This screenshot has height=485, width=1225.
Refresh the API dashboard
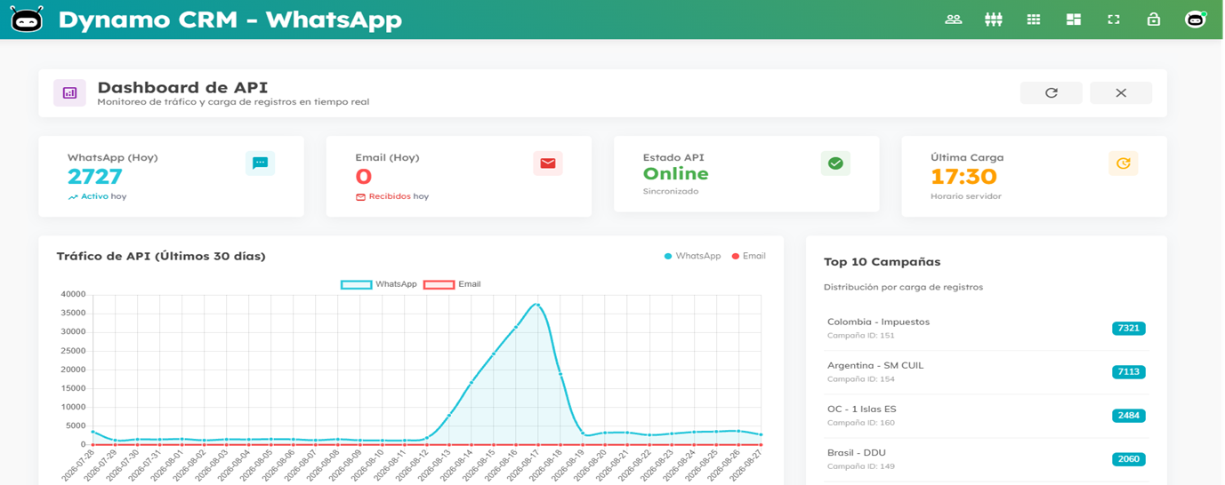[1052, 92]
